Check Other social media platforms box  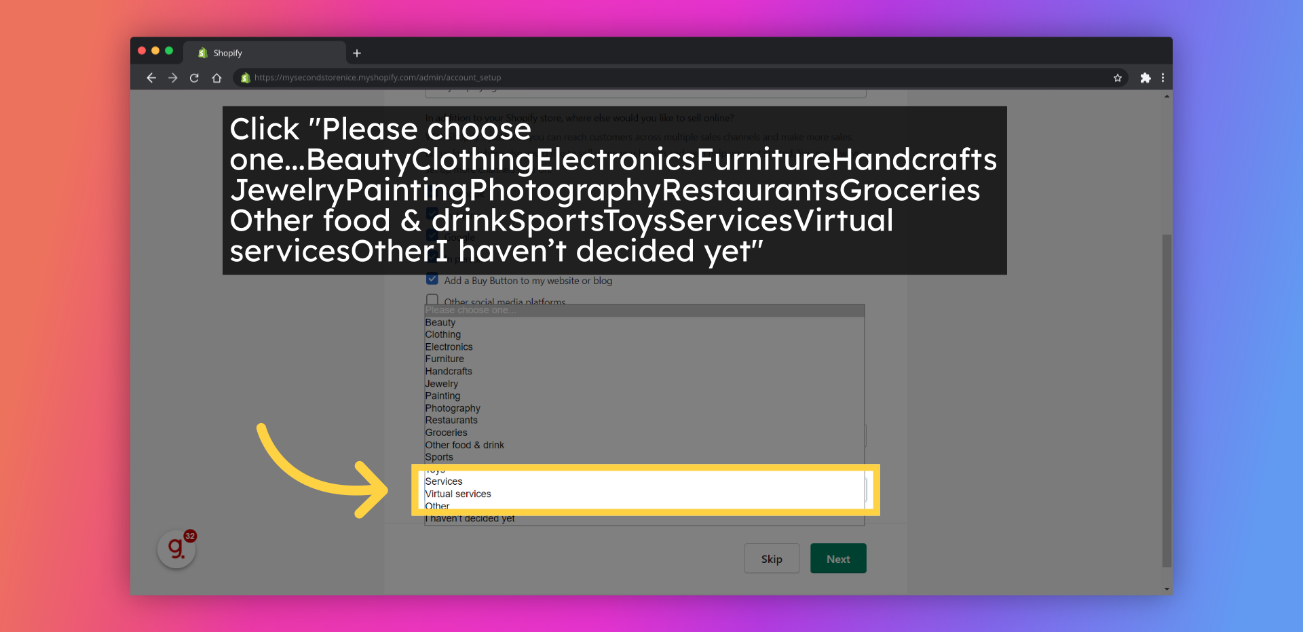(432, 300)
